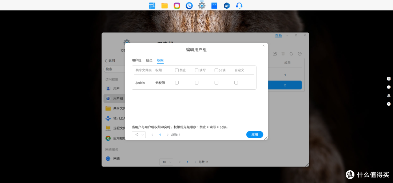Tick /public row's 禁止 checkbox
The width and height of the screenshot is (393, 183).
click(177, 83)
